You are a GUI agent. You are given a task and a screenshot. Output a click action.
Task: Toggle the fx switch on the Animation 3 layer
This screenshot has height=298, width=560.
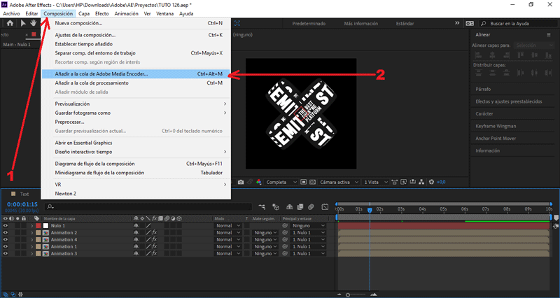tap(155, 254)
